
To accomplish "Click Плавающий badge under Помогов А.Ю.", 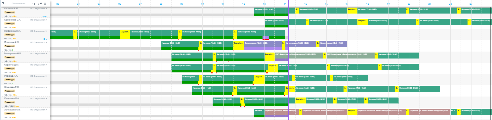I will coord(10,46).
